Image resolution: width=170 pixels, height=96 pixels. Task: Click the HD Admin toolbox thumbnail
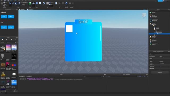[14, 56]
